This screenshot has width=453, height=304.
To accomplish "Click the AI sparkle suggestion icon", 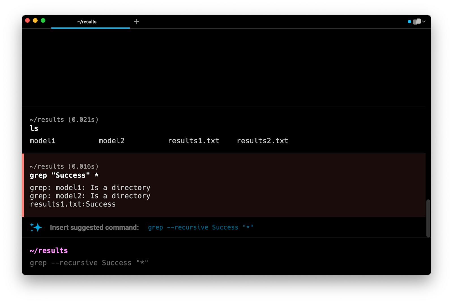I will click(x=36, y=228).
